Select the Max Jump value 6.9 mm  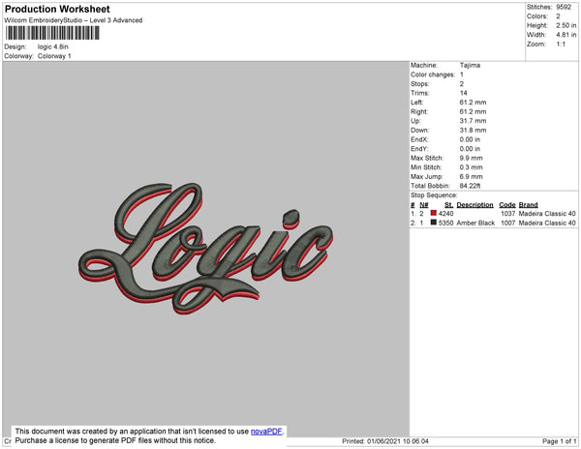[x=471, y=176]
